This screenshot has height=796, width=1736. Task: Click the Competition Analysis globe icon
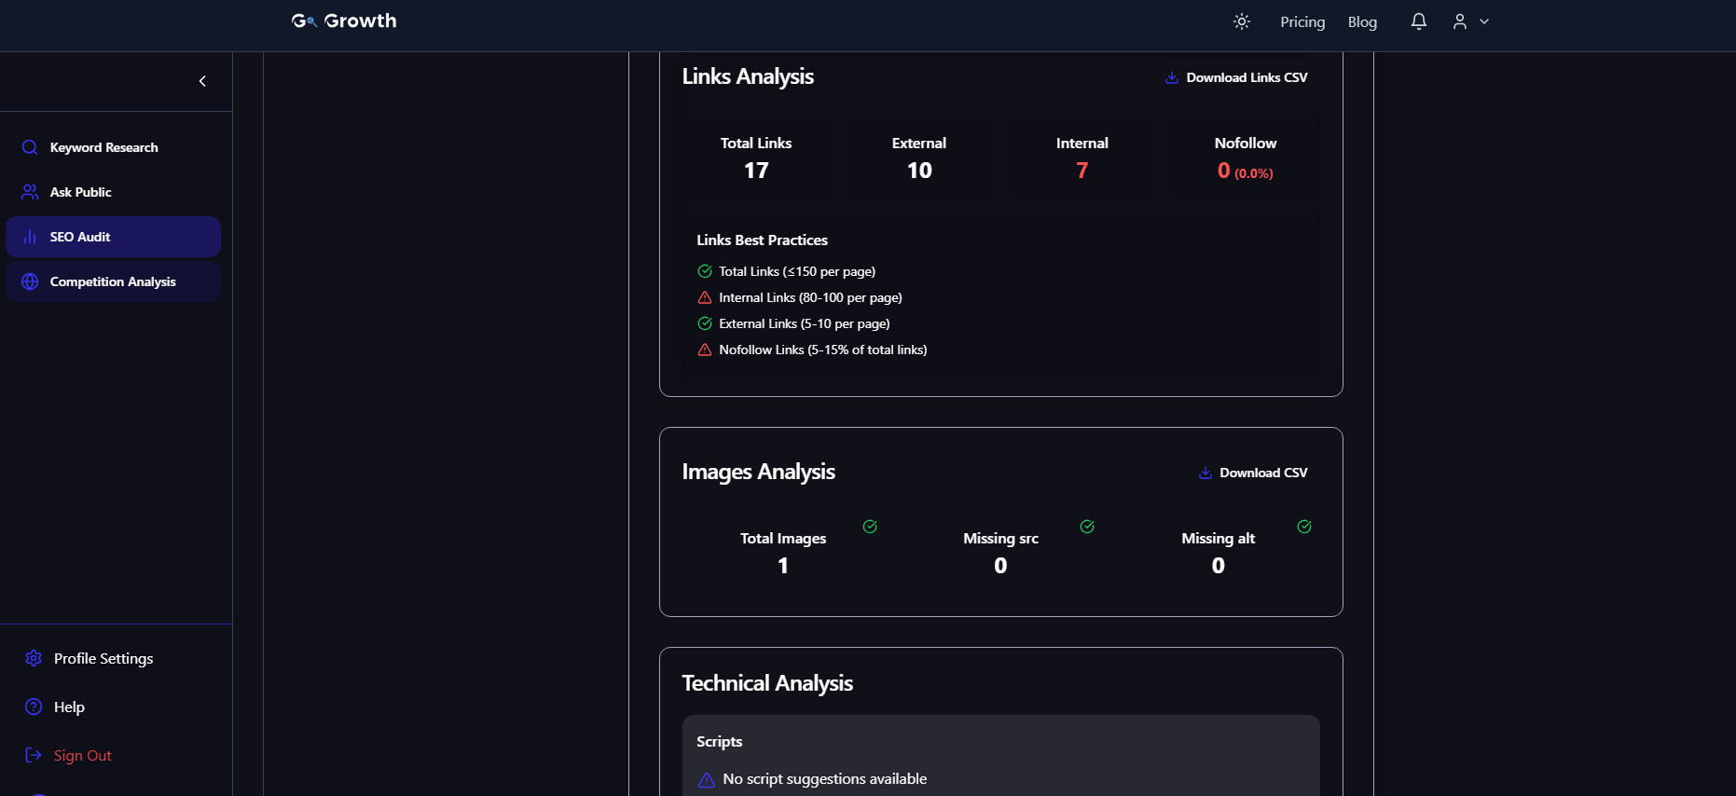pos(30,281)
